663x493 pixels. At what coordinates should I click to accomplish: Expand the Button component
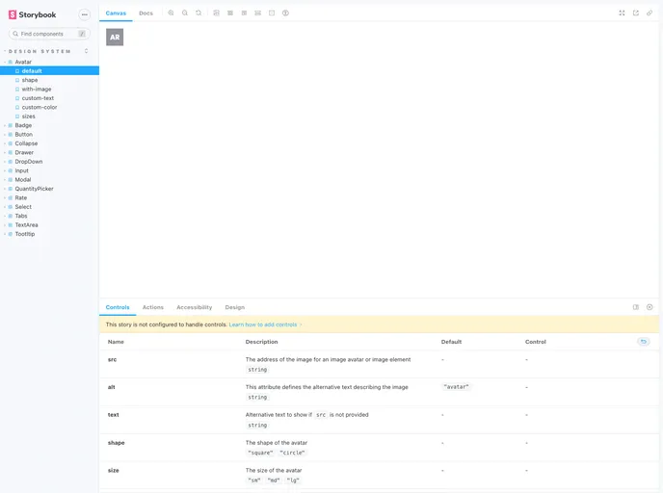coord(24,135)
